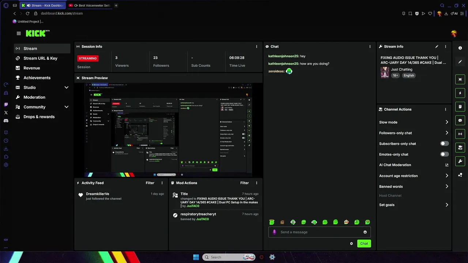Open Channel Actions three-dot menu

[445, 109]
